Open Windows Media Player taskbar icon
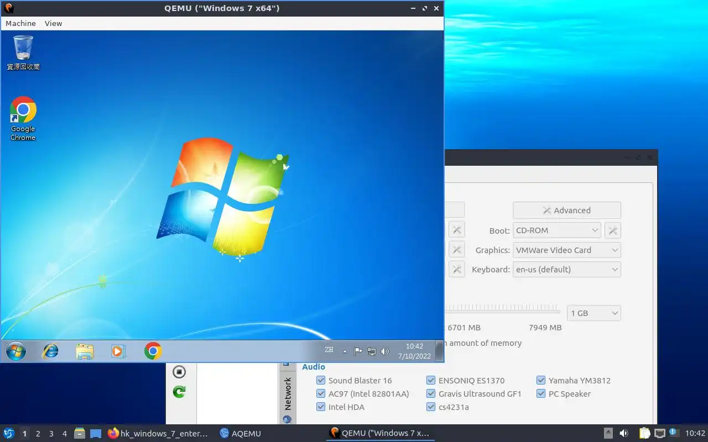The width and height of the screenshot is (708, 442). point(118,351)
